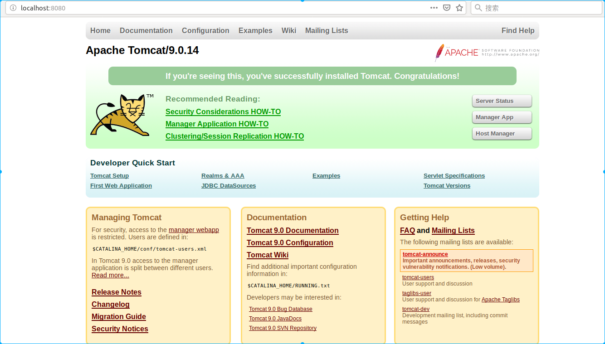
Task: Open the Tomcat Wiki link
Action: tap(268, 255)
